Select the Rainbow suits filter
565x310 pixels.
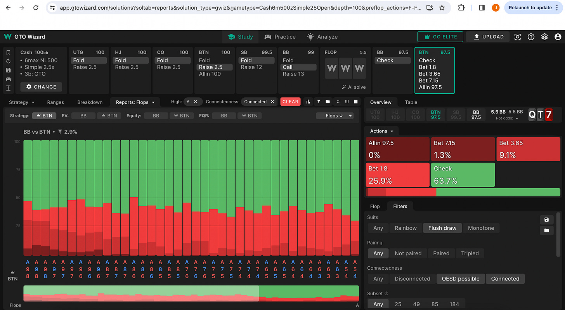(406, 228)
